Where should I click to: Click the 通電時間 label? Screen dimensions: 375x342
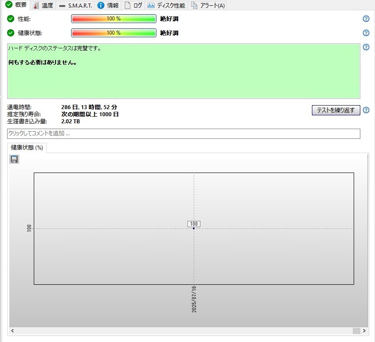20,107
